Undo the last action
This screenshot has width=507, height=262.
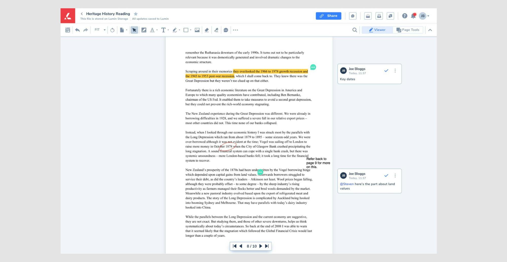[x=77, y=30]
